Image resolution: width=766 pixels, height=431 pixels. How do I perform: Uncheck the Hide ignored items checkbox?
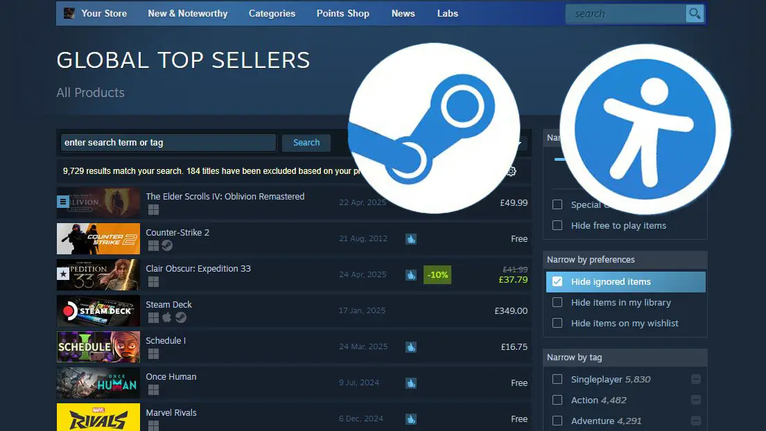[x=557, y=282]
